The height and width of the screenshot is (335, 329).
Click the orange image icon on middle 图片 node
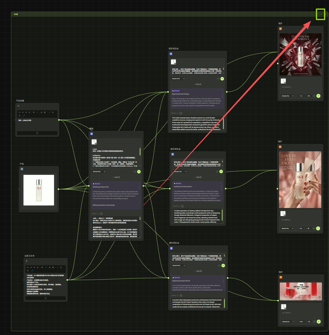coord(280,147)
